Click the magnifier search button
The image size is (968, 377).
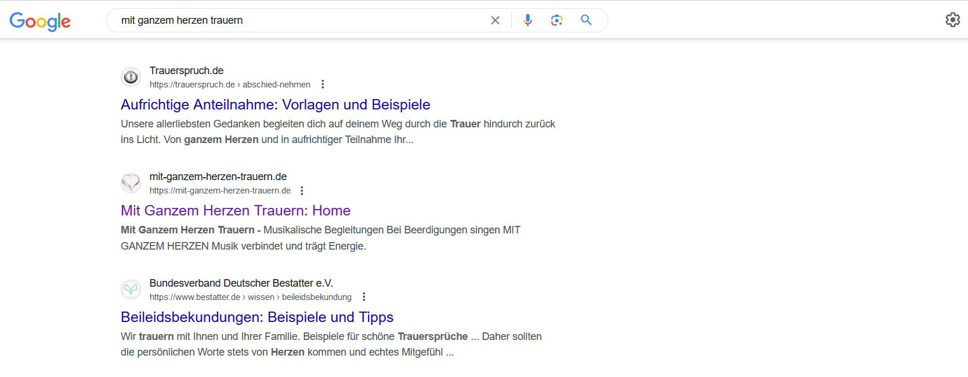pyautogui.click(x=586, y=20)
